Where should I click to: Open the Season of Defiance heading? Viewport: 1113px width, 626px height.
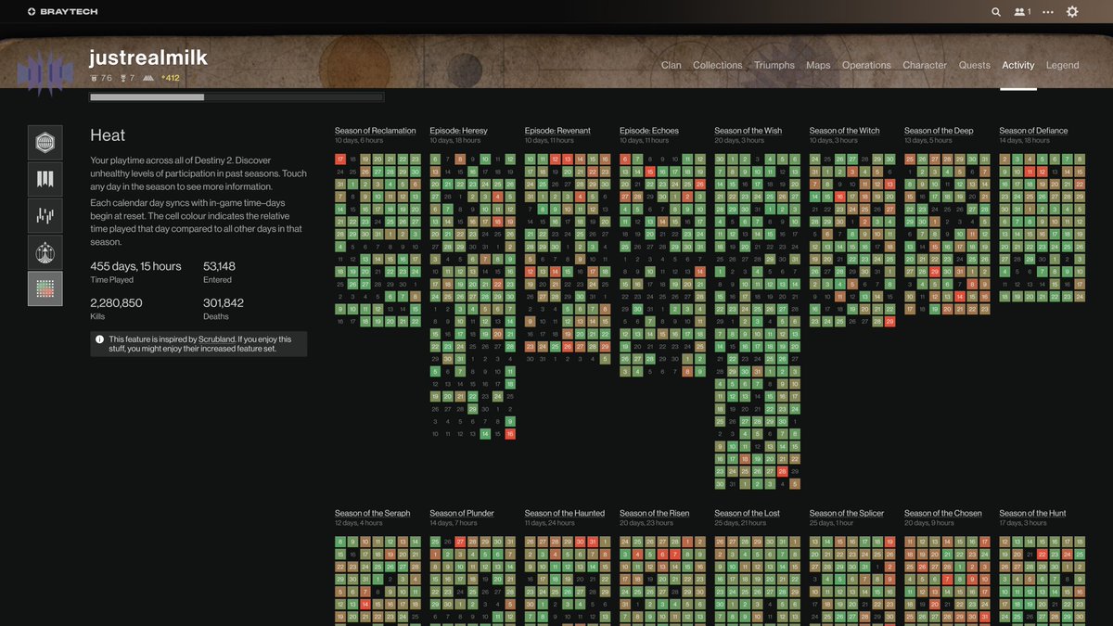click(x=1033, y=131)
